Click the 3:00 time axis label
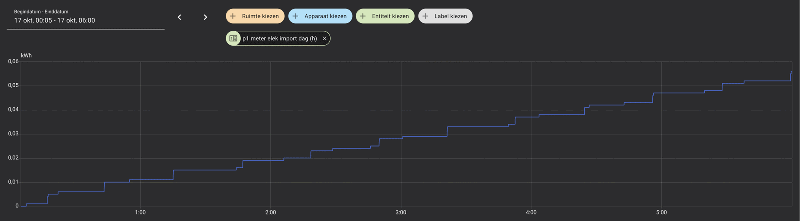Viewport: 800px width, 221px height. (401, 213)
